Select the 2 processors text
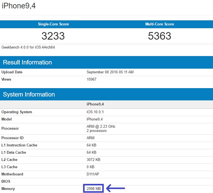Viewport: 213px width, 193px height. 96,131
